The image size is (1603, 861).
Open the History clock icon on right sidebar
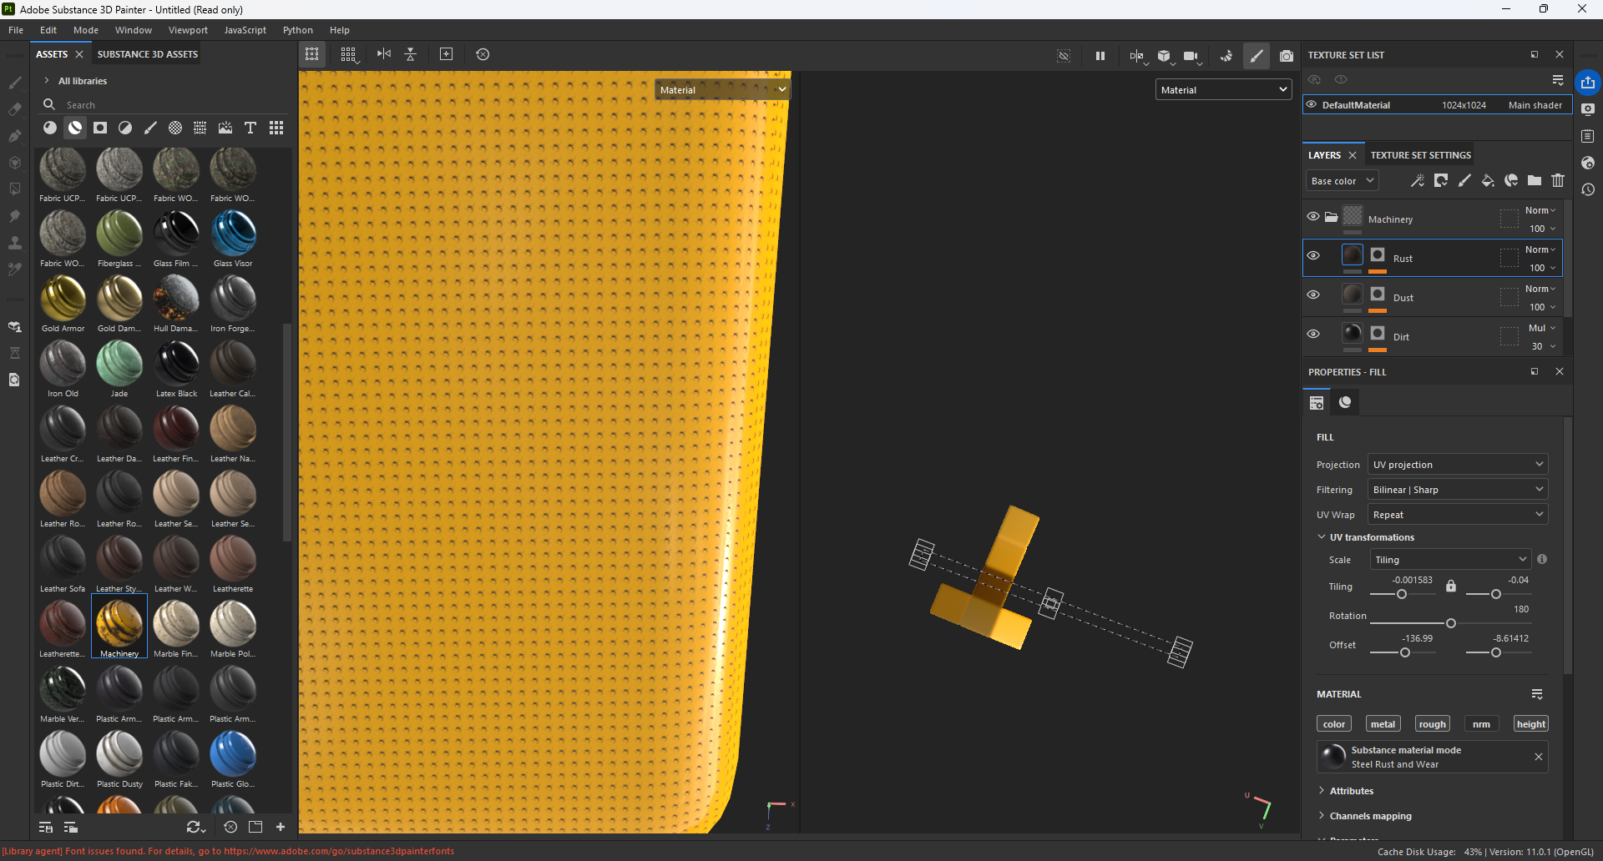(1588, 189)
